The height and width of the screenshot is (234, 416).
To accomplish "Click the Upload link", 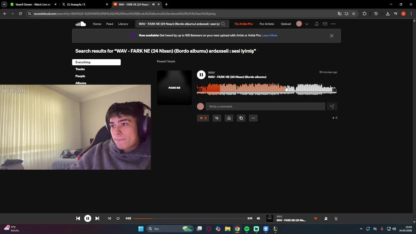I will [286, 24].
